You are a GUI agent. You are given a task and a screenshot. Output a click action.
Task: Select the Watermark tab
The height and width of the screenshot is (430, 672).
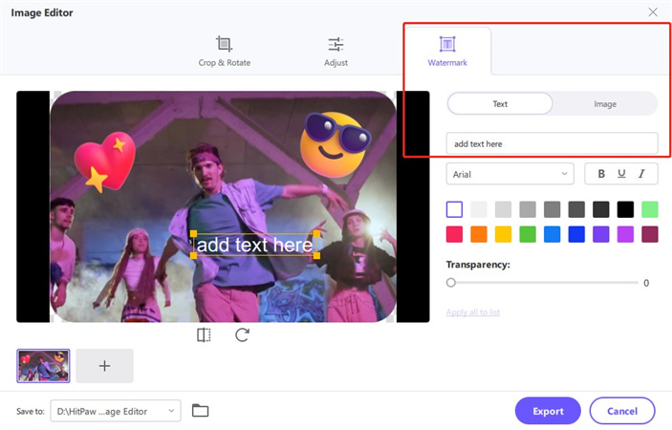[446, 52]
